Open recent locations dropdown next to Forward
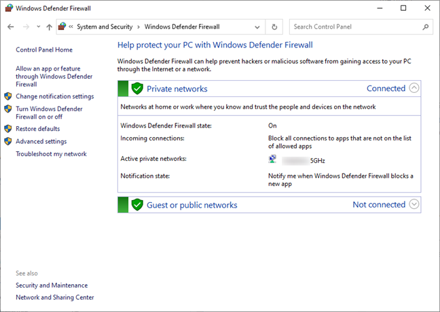The width and height of the screenshot is (440, 312). pos(39,26)
